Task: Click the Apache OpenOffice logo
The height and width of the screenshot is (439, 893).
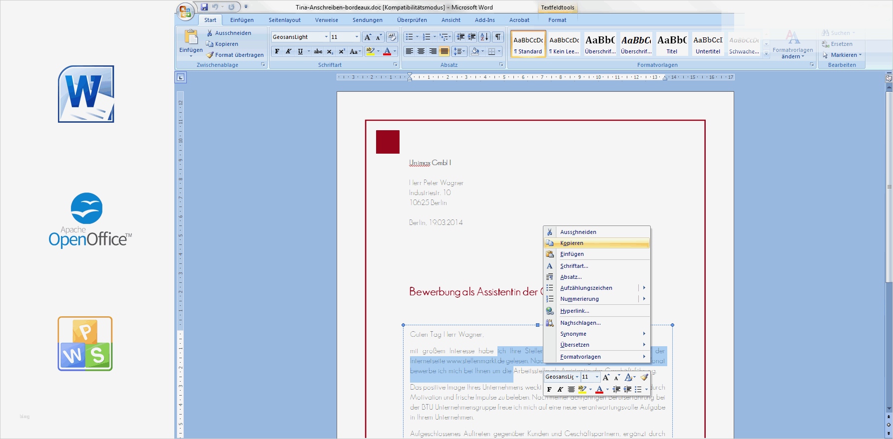Action: [x=90, y=220]
